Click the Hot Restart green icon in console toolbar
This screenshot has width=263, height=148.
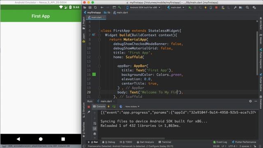coord(114,106)
